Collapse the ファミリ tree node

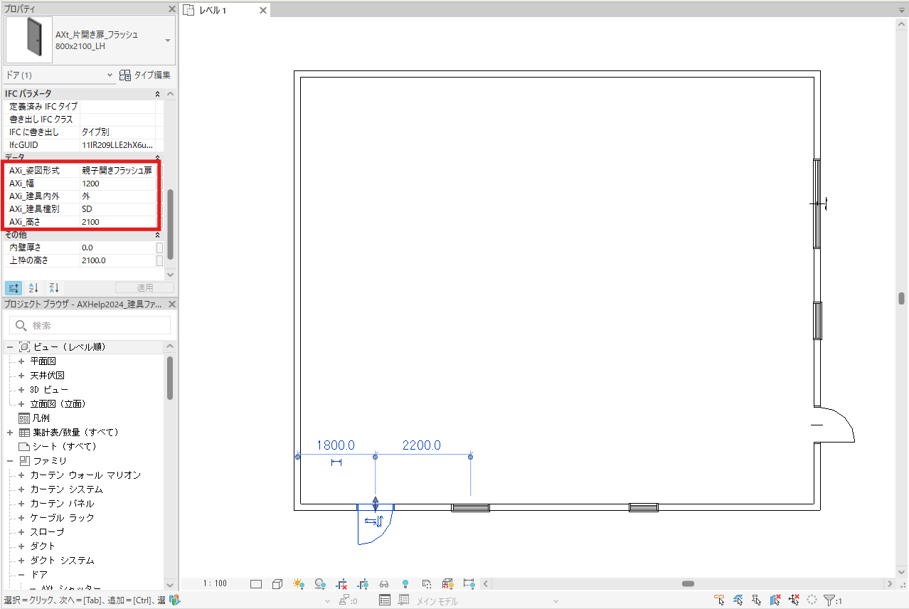tap(10, 460)
